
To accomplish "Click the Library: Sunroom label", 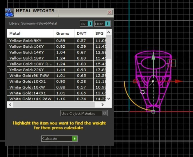I will tap(33, 23).
